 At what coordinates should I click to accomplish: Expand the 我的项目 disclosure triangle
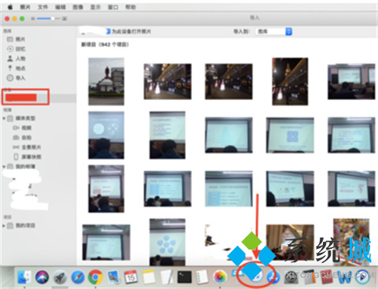(4, 225)
